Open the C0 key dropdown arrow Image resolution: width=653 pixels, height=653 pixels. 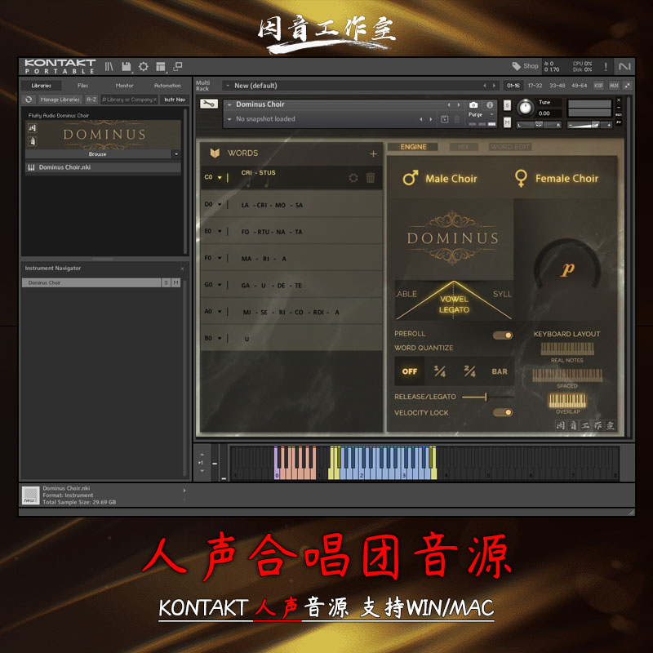[220, 177]
